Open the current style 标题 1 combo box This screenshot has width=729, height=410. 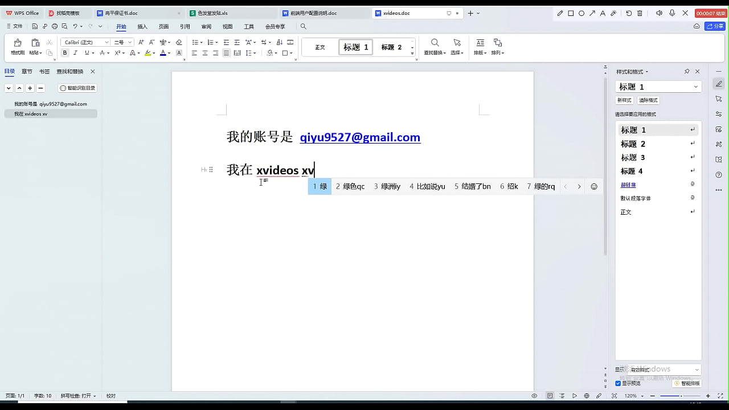pyautogui.click(x=658, y=87)
